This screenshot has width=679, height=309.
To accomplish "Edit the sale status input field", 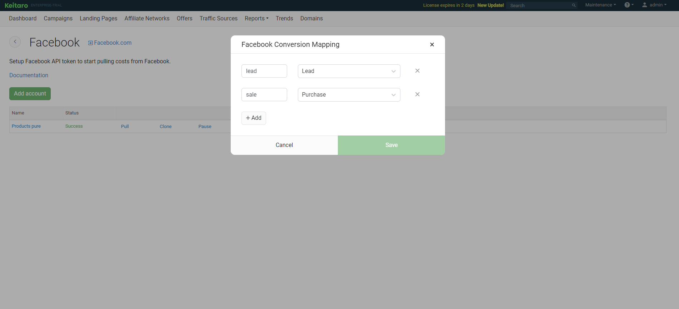I will 264,95.
